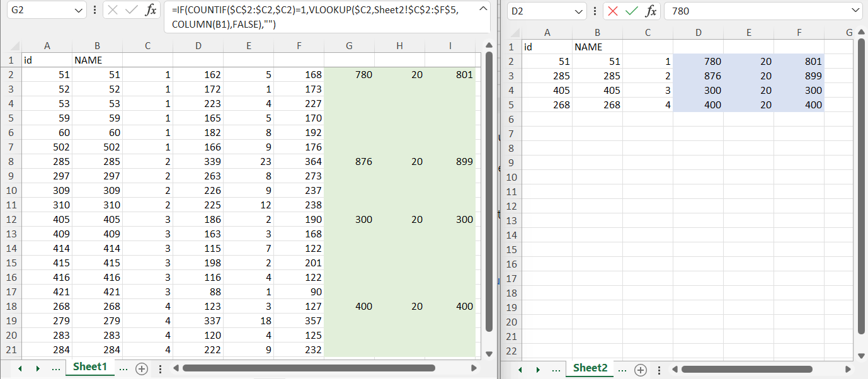Collapse the left formula bar chevron

(483, 8)
